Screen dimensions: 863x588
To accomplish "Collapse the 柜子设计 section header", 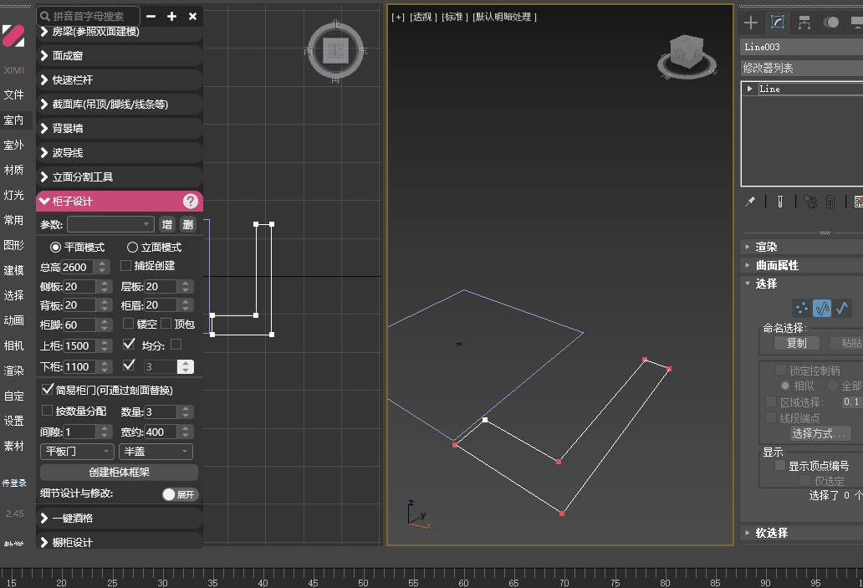I will (x=120, y=201).
